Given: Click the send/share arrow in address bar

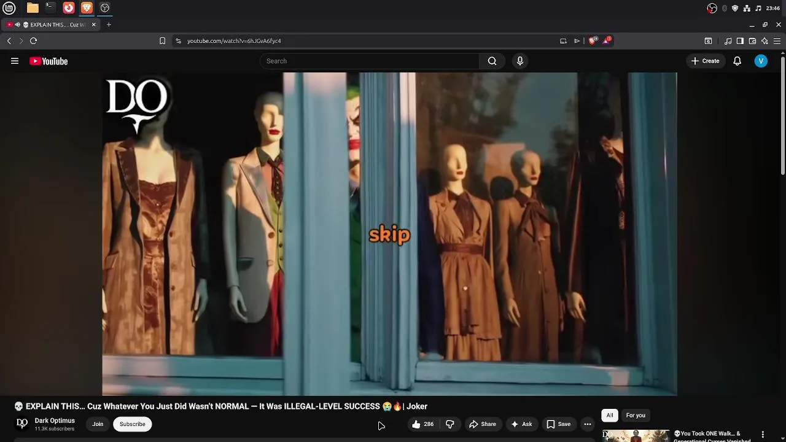Looking at the screenshot, I should coord(577,41).
